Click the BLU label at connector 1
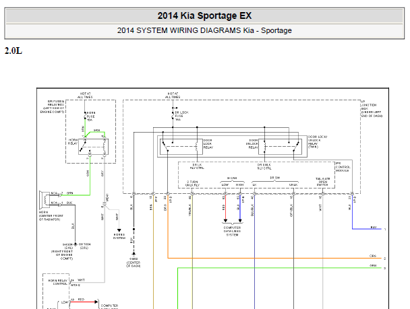Image resolution: width=410 pixels, height=309 pixels. coord(374,228)
